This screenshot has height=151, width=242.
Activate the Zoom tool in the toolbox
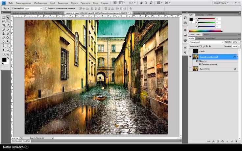pos(8,54)
